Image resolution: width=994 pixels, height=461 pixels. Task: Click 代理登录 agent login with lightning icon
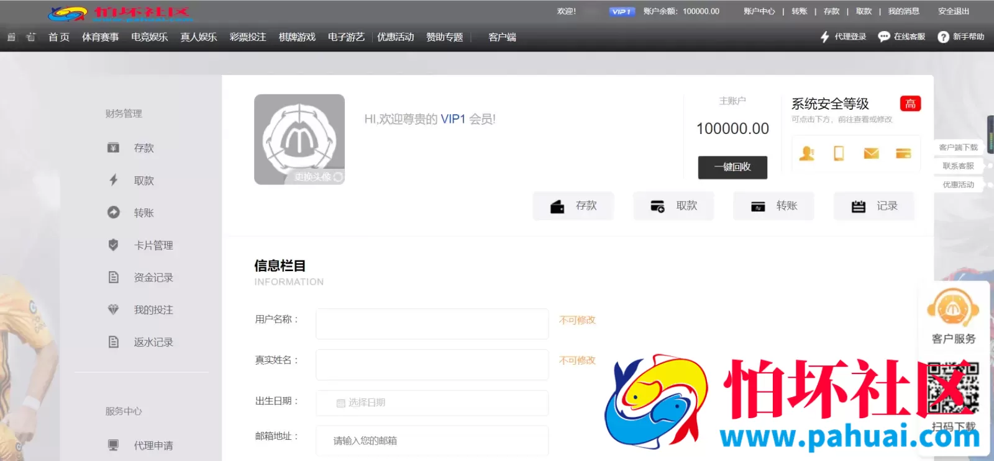click(x=843, y=37)
